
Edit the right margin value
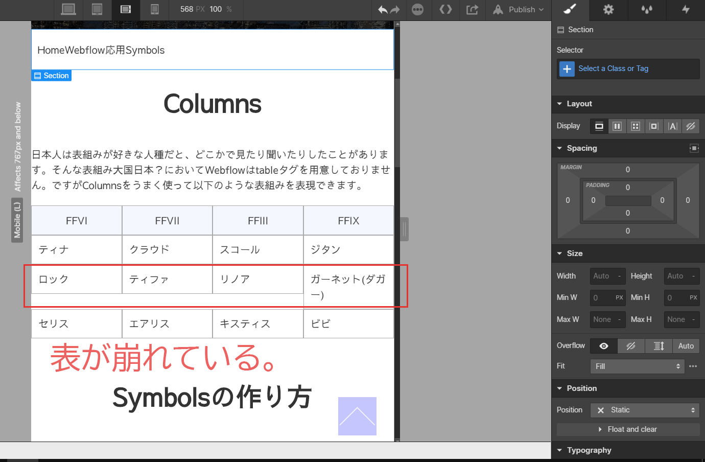[x=688, y=200]
